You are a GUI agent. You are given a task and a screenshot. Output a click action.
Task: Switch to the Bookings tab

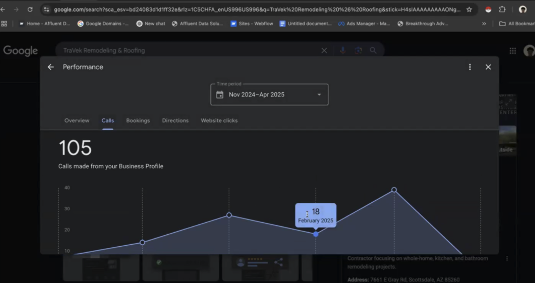click(x=138, y=121)
